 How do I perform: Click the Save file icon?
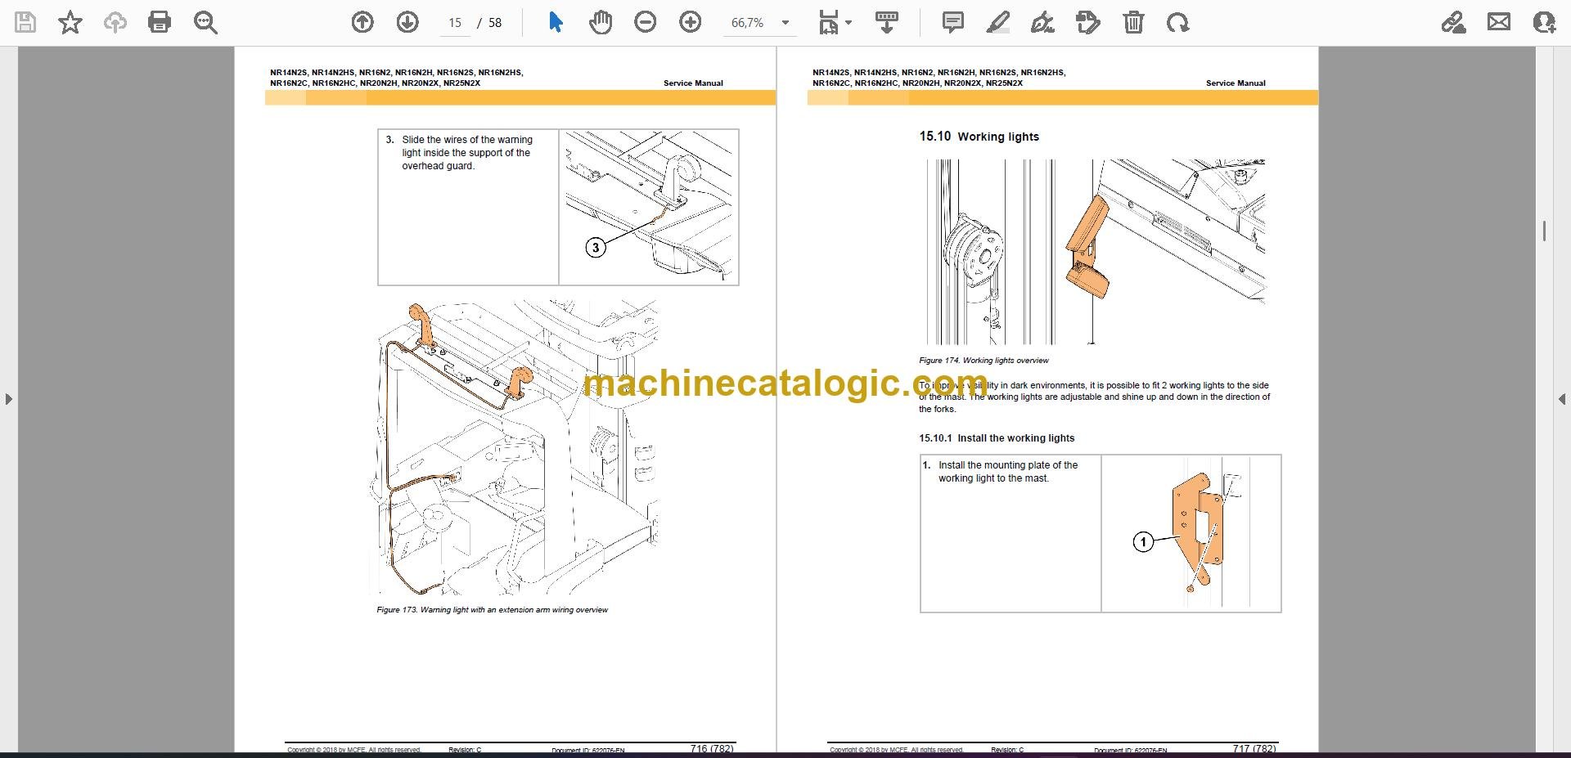tap(25, 23)
